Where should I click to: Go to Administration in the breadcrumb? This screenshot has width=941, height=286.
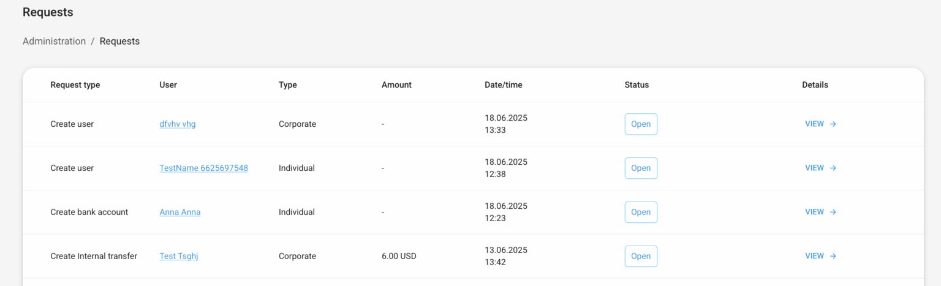click(54, 41)
